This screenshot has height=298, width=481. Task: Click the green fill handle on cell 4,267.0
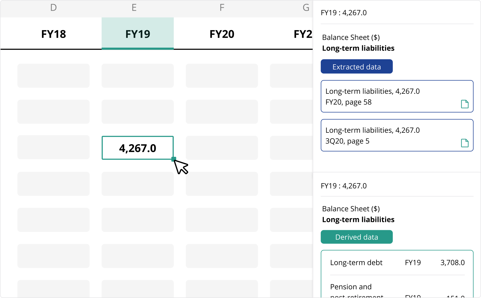tap(174, 159)
